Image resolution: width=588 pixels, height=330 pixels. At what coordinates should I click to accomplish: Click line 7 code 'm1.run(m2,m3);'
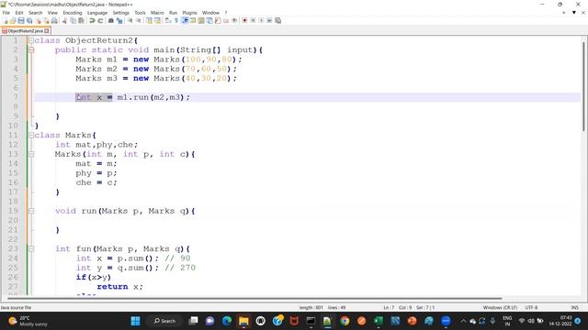[153, 97]
